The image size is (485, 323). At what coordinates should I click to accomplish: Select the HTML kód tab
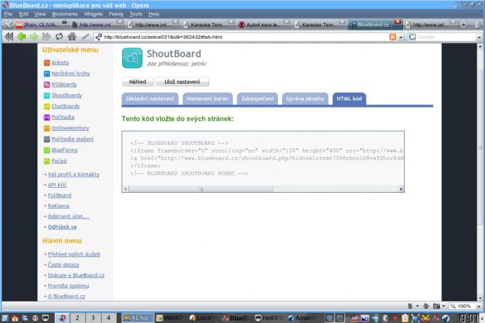[x=349, y=98]
